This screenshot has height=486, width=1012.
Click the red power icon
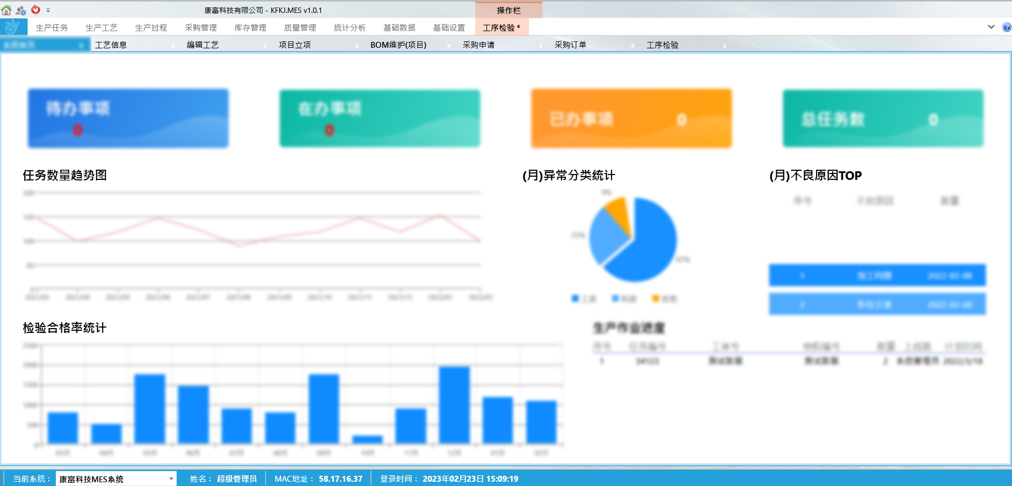36,10
